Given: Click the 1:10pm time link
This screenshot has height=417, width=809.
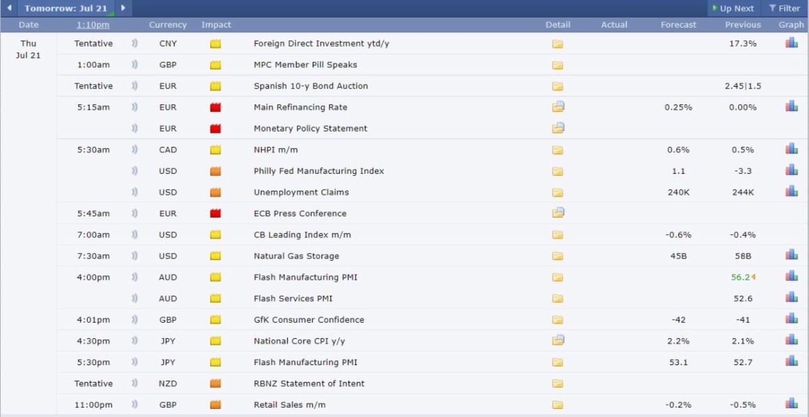Looking at the screenshot, I should tap(93, 25).
